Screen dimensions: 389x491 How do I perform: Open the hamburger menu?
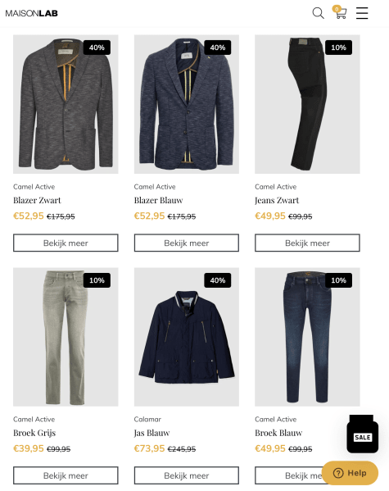(x=362, y=13)
